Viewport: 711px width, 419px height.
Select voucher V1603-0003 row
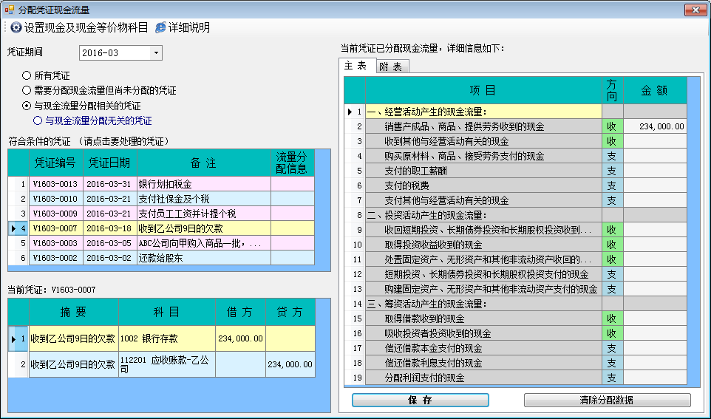[x=161, y=243]
